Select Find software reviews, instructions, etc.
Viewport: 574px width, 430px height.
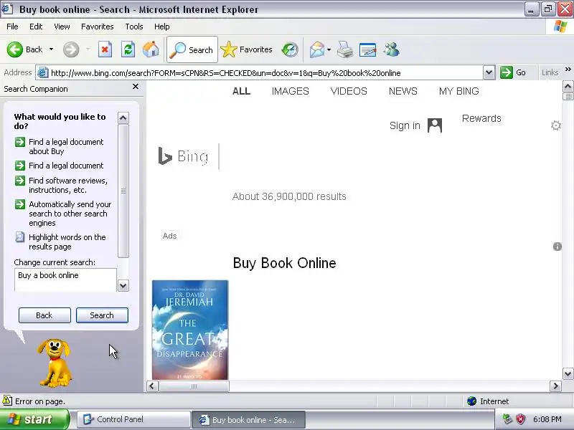click(68, 186)
